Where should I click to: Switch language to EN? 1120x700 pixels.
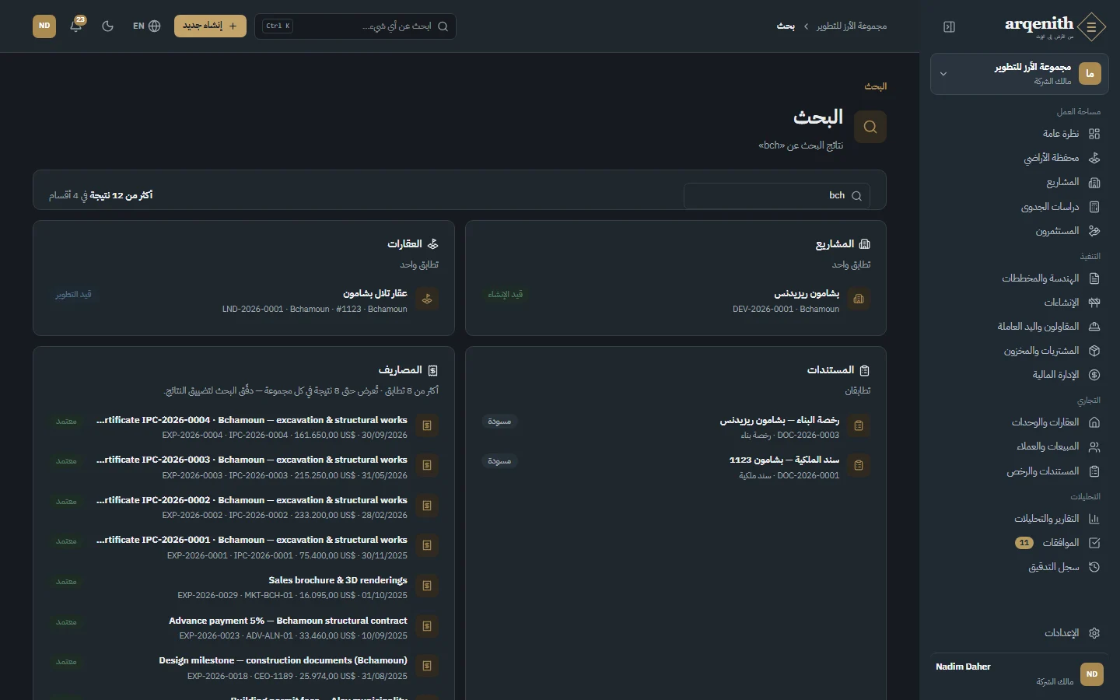[x=146, y=26]
